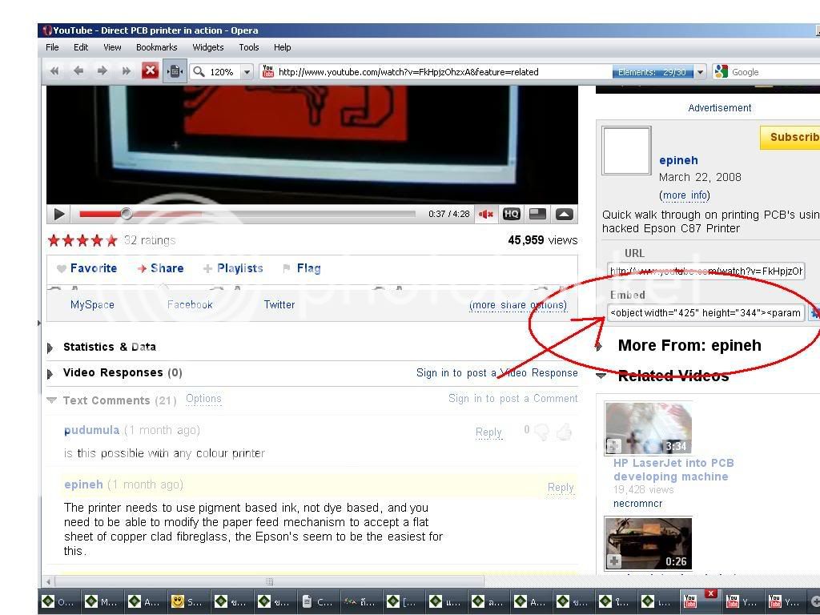Open the View menu

click(x=112, y=47)
